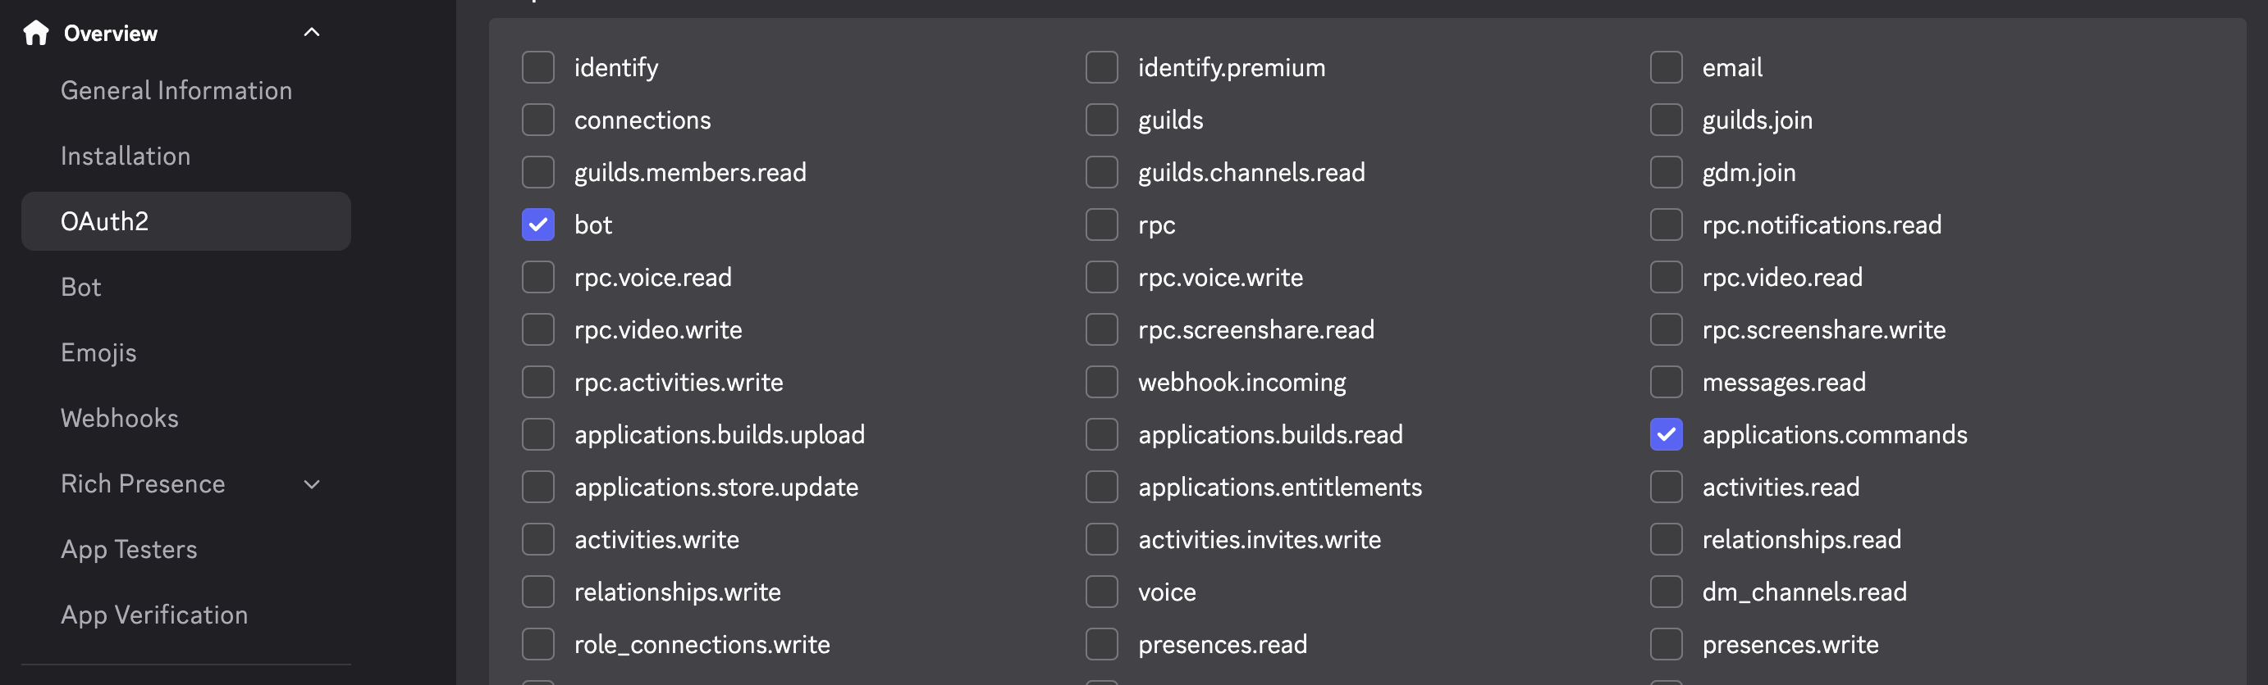The width and height of the screenshot is (2268, 685).
Task: Uncheck the applications.commands scope
Action: [1666, 434]
